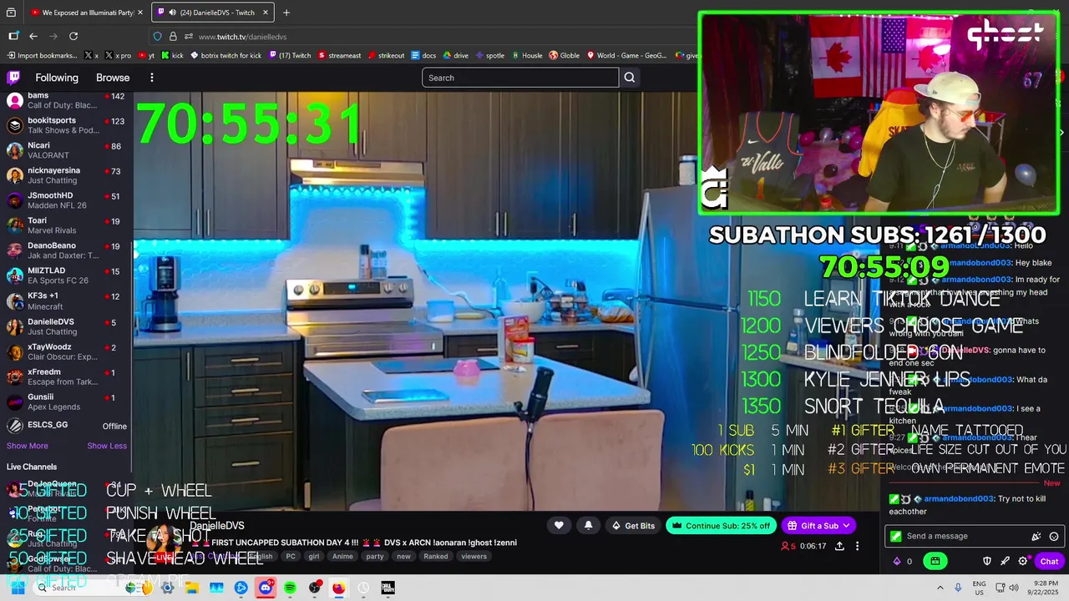This screenshot has width=1069, height=601.
Task: Click Show Less in followed channels
Action: click(107, 446)
